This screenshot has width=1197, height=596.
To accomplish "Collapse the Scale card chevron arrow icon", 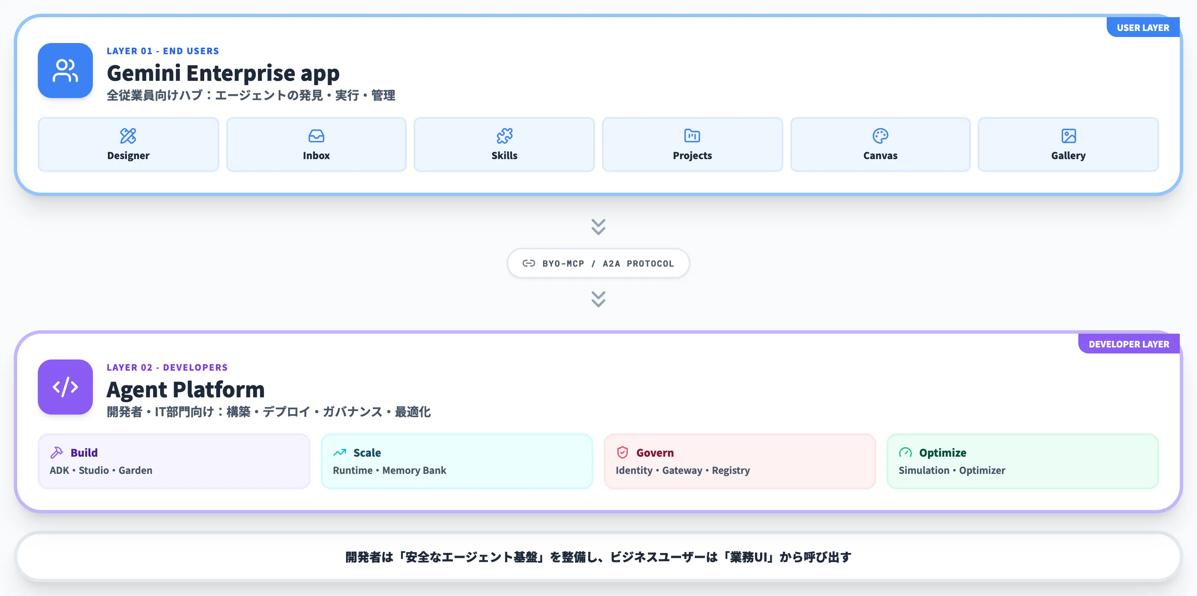I will pyautogui.click(x=341, y=452).
